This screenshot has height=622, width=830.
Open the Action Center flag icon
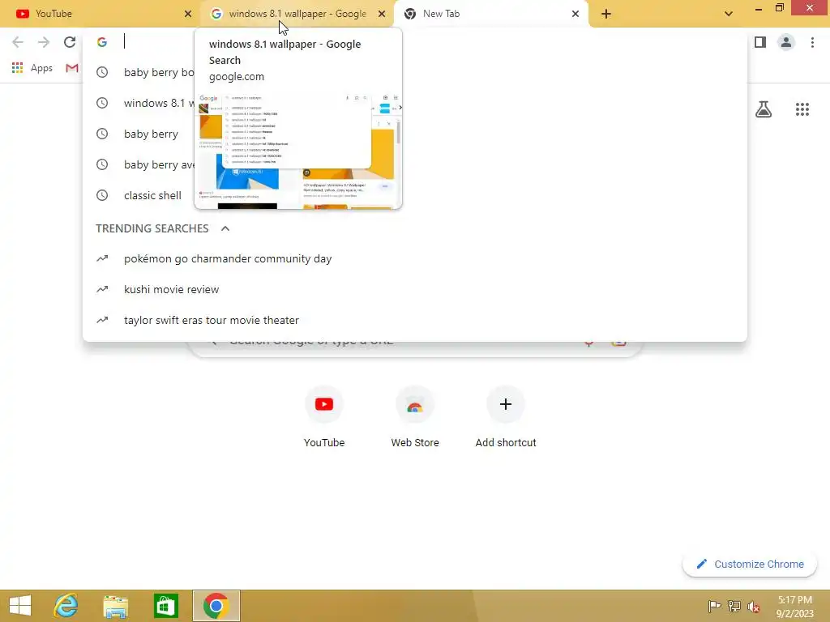714,606
